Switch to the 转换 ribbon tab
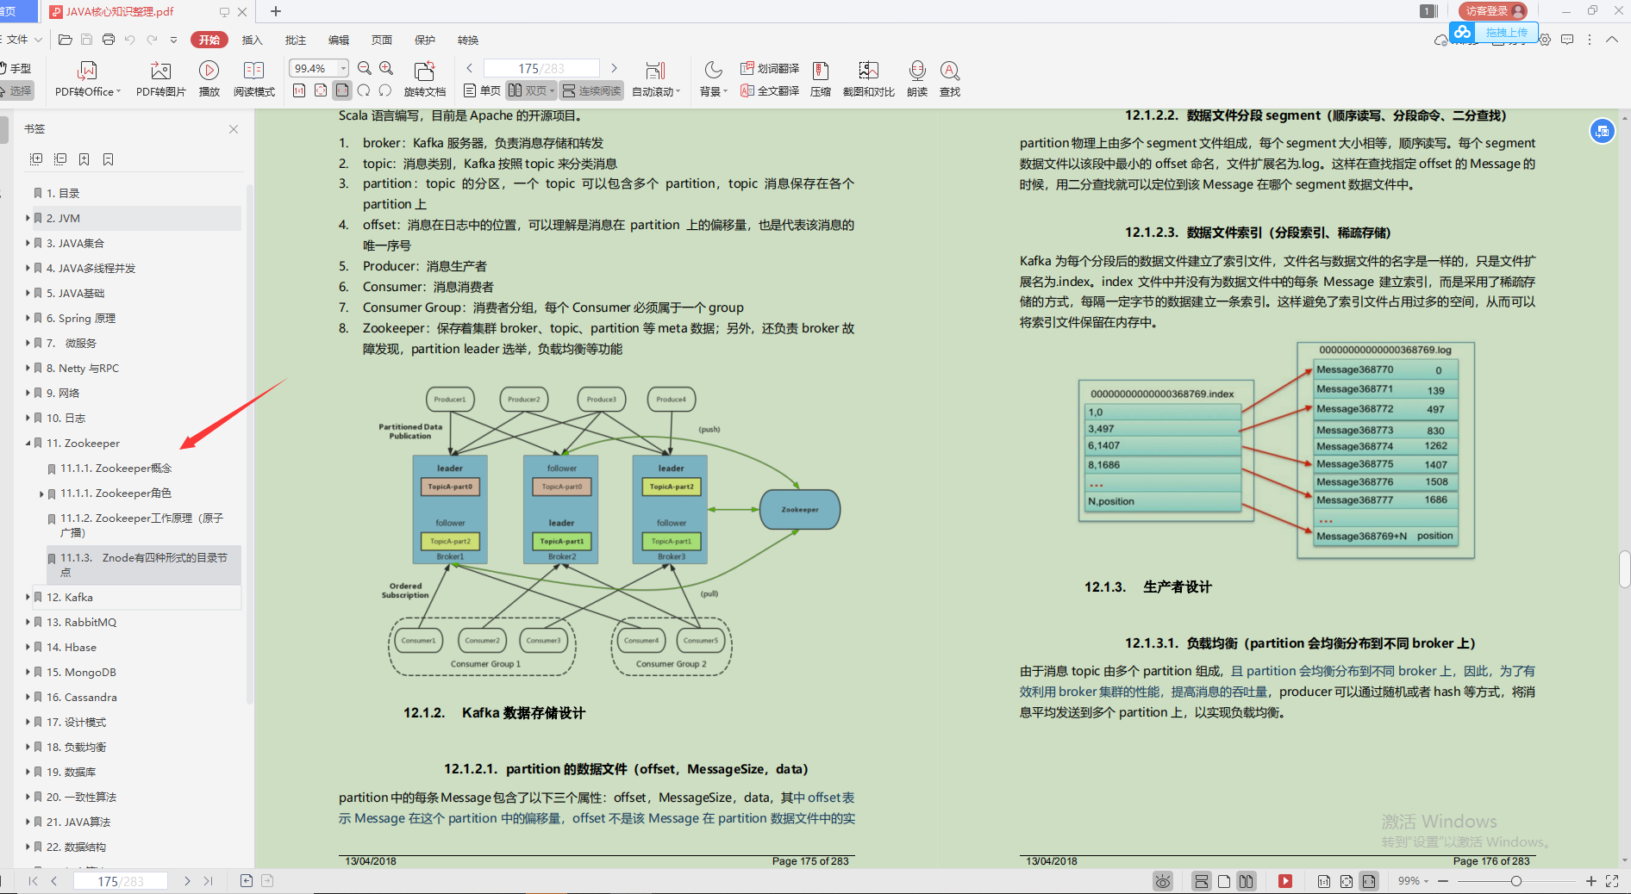Image resolution: width=1631 pixels, height=894 pixels. tap(468, 40)
